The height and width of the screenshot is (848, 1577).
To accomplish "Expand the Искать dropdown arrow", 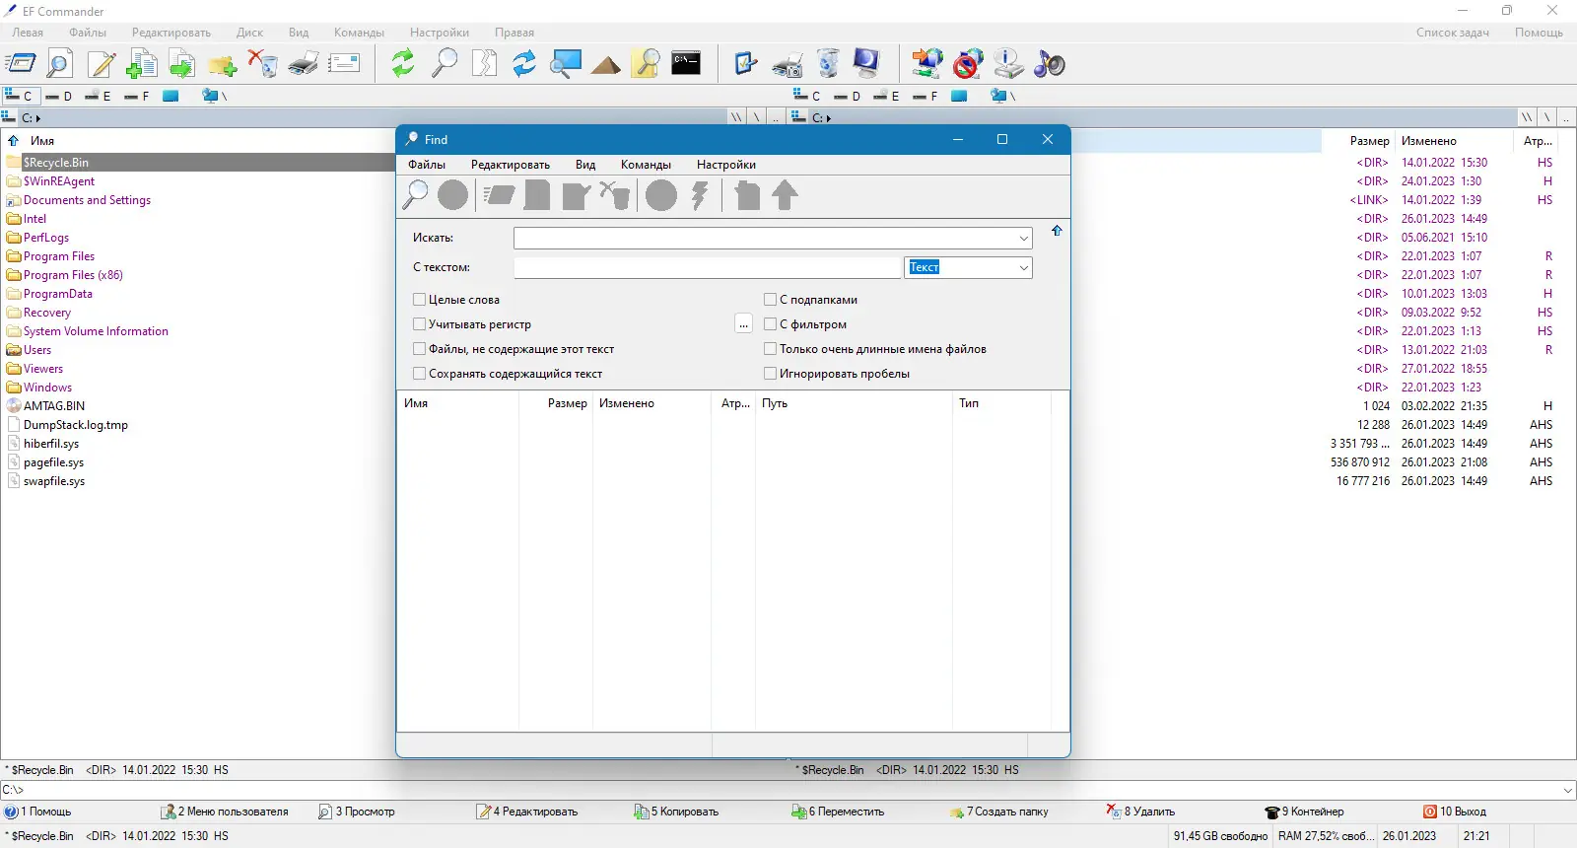I will click(x=1023, y=239).
